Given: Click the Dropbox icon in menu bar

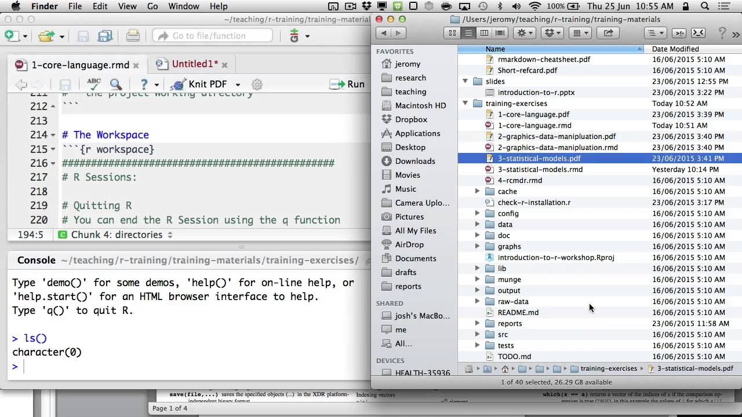Looking at the screenshot, I should 366,6.
